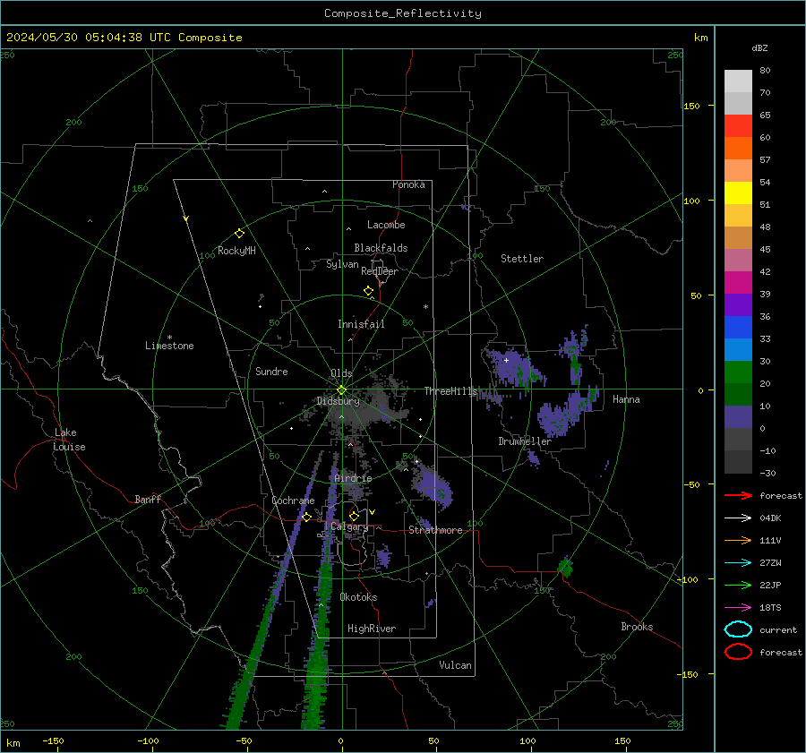
Task: Select the 'Strathmore' label
Action: point(435,530)
